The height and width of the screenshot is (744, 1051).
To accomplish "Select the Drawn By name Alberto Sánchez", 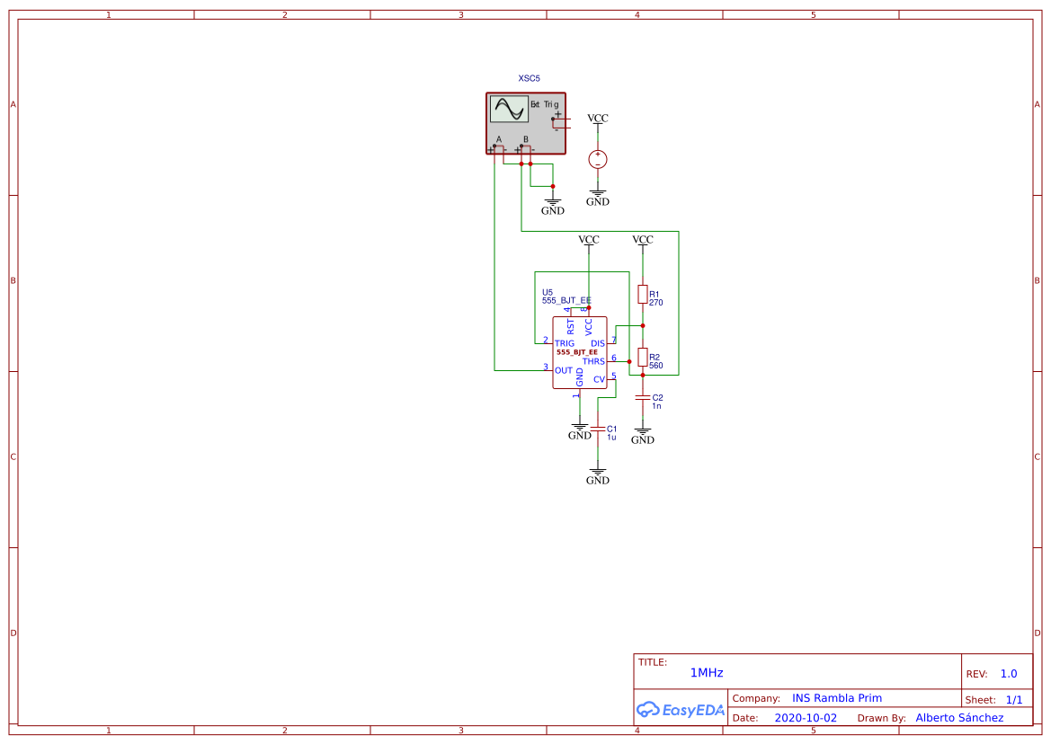I will point(959,718).
